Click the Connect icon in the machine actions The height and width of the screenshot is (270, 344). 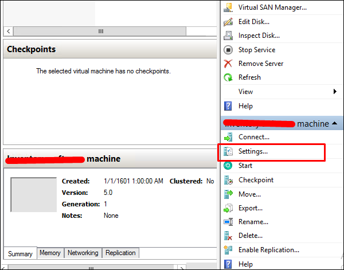[x=228, y=137]
